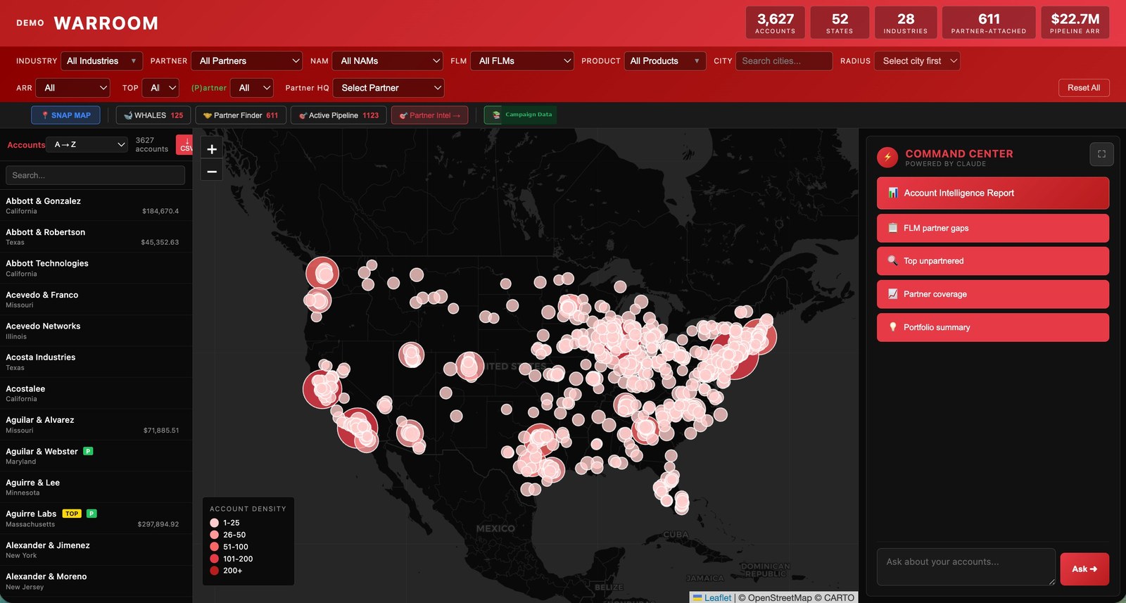This screenshot has width=1126, height=603.
Task: Open the Radius dropdown
Action: [x=918, y=61]
